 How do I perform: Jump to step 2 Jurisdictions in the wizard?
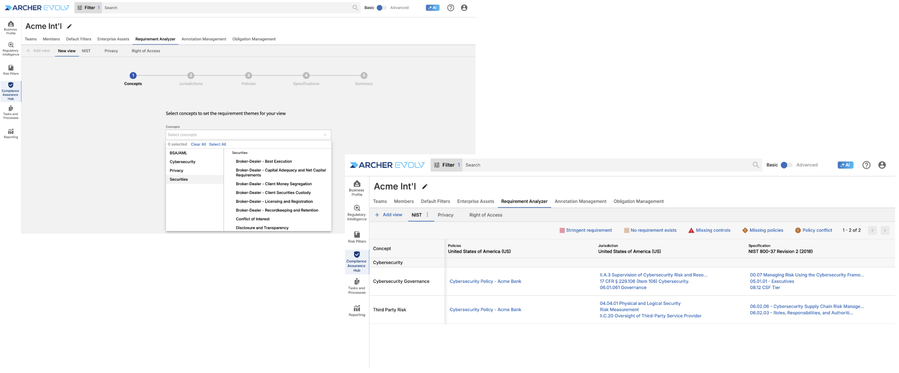click(x=190, y=76)
